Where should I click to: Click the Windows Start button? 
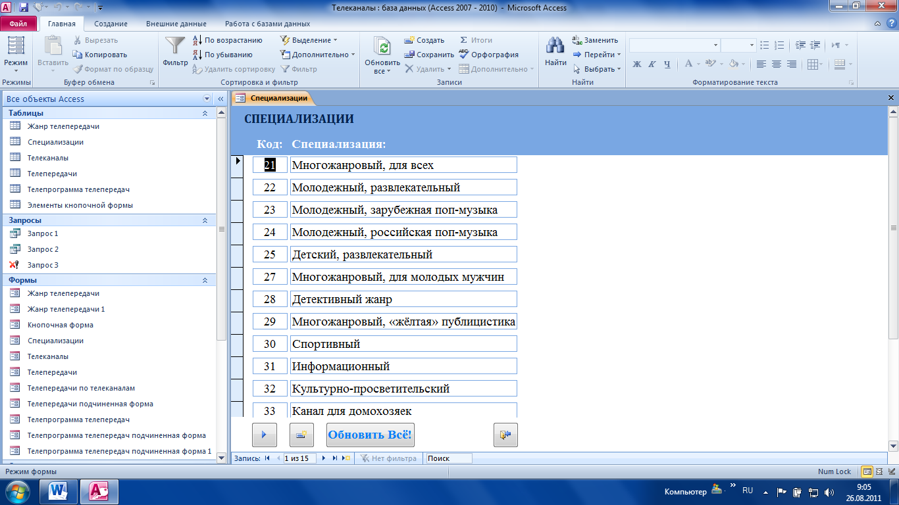(16, 491)
